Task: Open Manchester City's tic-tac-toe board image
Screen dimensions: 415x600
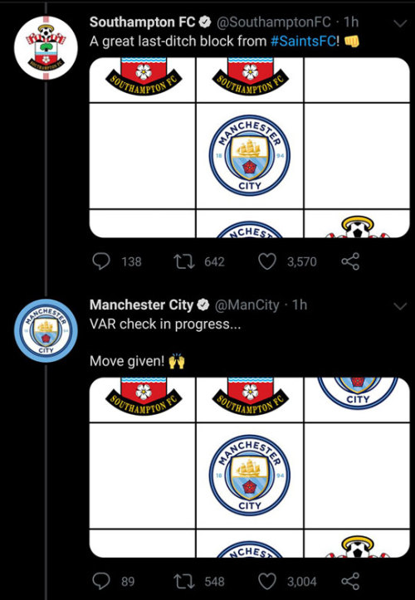Action: tap(250, 467)
